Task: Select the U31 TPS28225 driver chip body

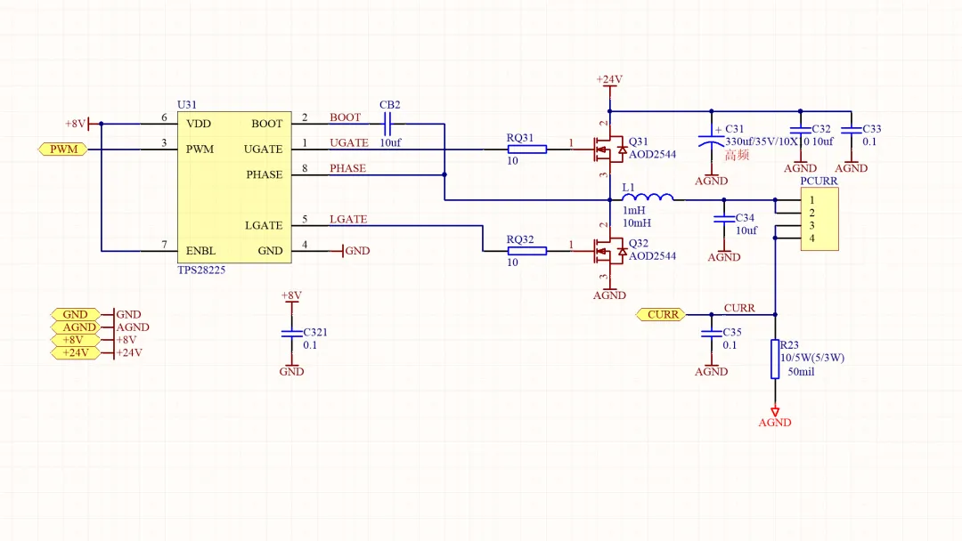Action: [x=234, y=187]
